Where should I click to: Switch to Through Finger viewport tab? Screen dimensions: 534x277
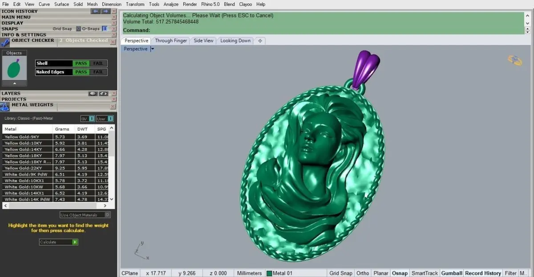tap(171, 40)
